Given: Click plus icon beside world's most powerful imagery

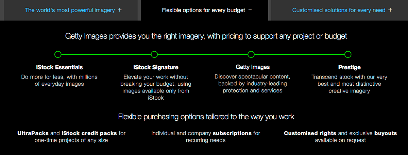Looking at the screenshot, I should click(x=119, y=10).
